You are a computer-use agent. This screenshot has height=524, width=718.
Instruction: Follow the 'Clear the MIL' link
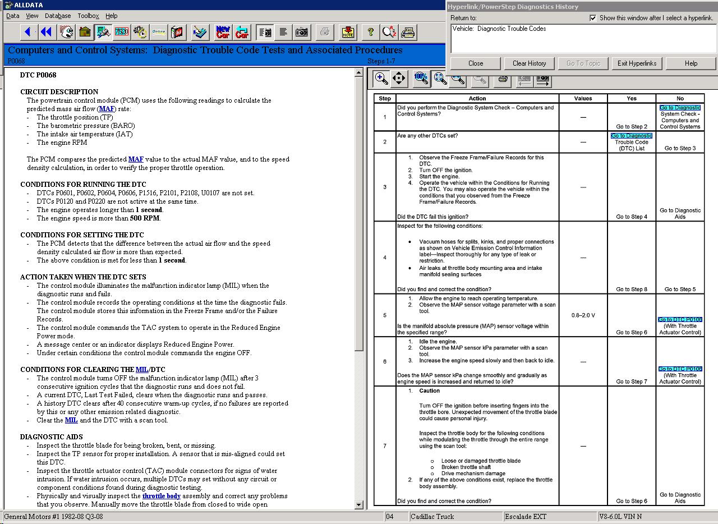coord(71,420)
